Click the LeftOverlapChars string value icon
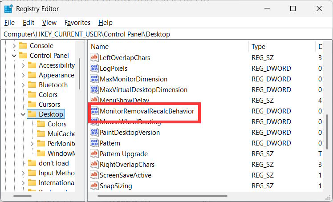 click(94, 57)
